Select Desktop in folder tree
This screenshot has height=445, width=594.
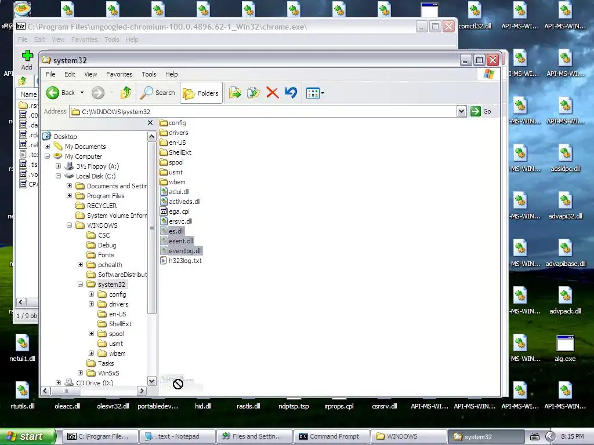click(65, 137)
